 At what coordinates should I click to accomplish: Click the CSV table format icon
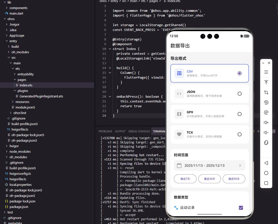click(179, 73)
